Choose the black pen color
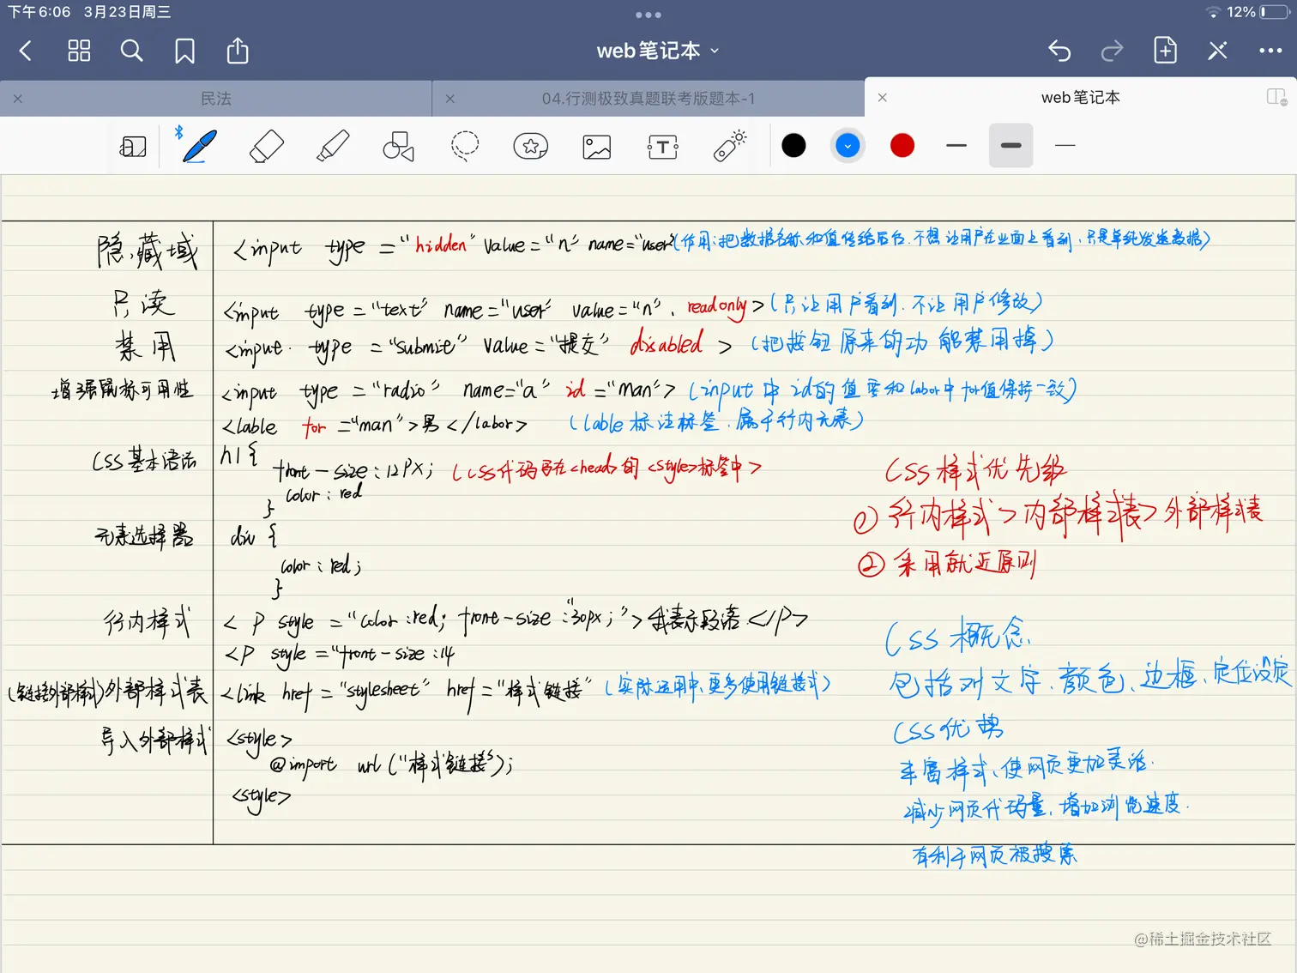 pos(794,146)
